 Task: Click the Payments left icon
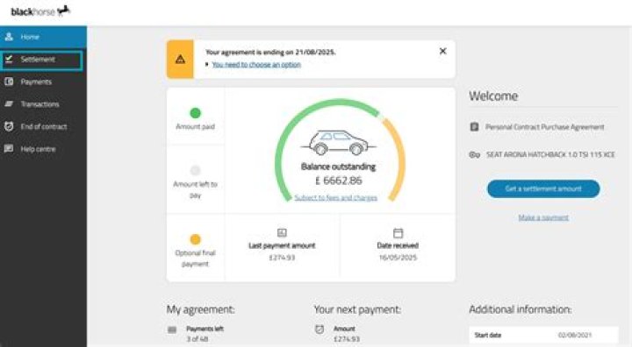pos(172,330)
